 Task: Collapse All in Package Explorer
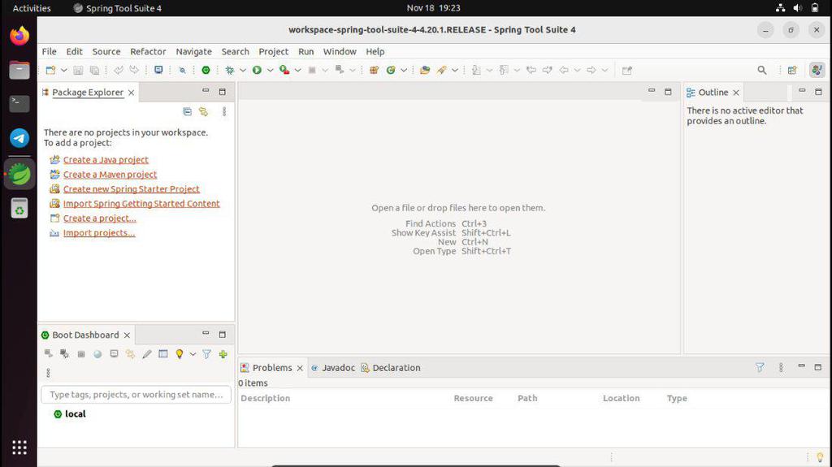pyautogui.click(x=188, y=111)
